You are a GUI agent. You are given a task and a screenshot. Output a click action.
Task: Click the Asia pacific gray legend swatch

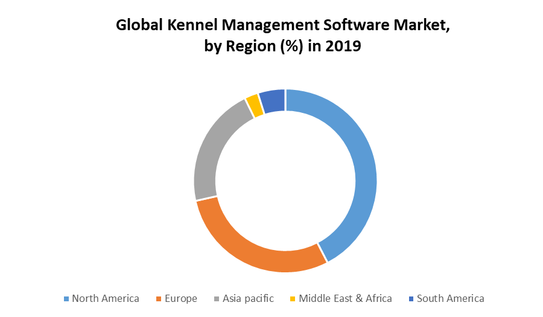[217, 299]
